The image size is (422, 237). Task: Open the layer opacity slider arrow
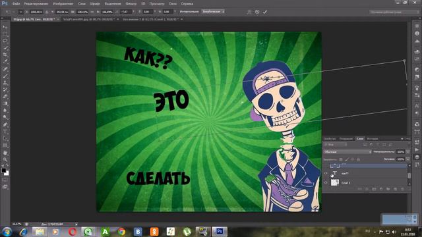tap(408, 152)
